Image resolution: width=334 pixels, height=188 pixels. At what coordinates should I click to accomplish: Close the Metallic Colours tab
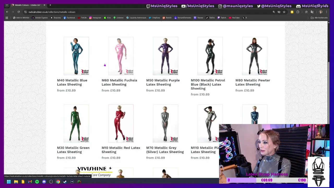(44, 5)
